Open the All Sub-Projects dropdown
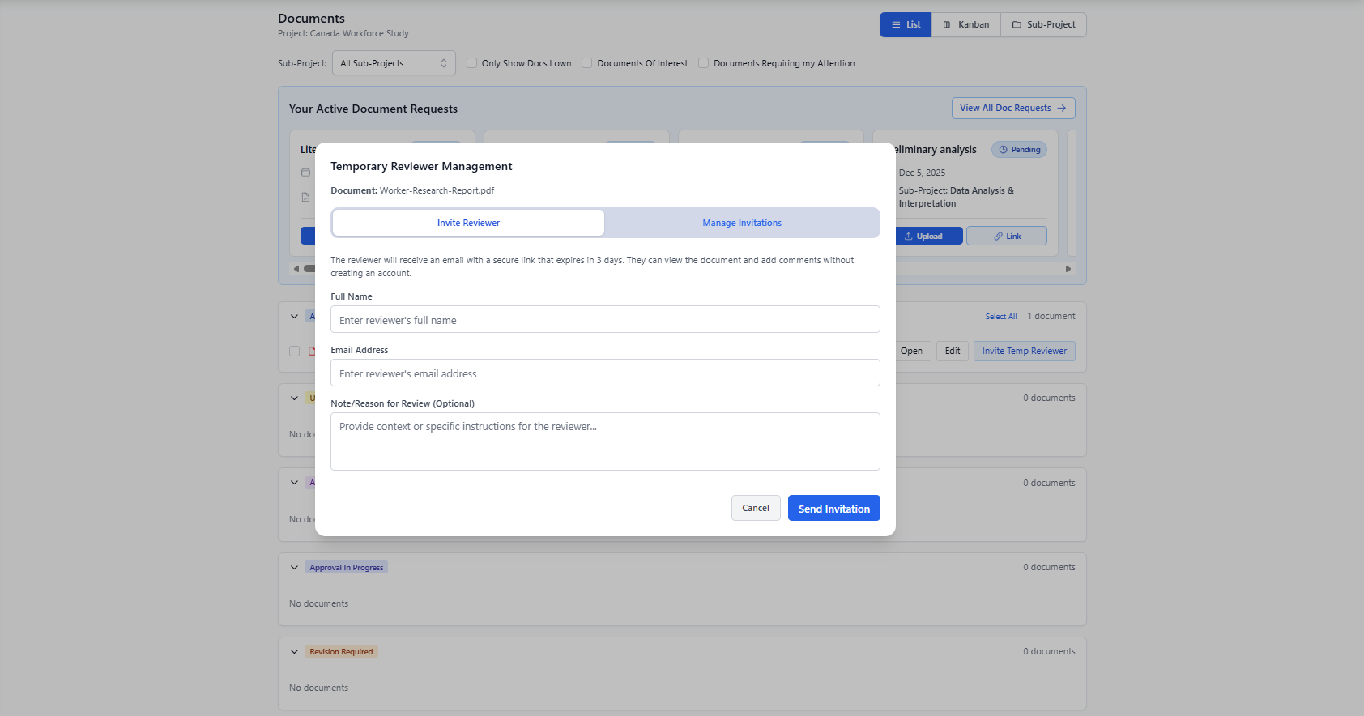This screenshot has height=716, width=1364. (394, 63)
